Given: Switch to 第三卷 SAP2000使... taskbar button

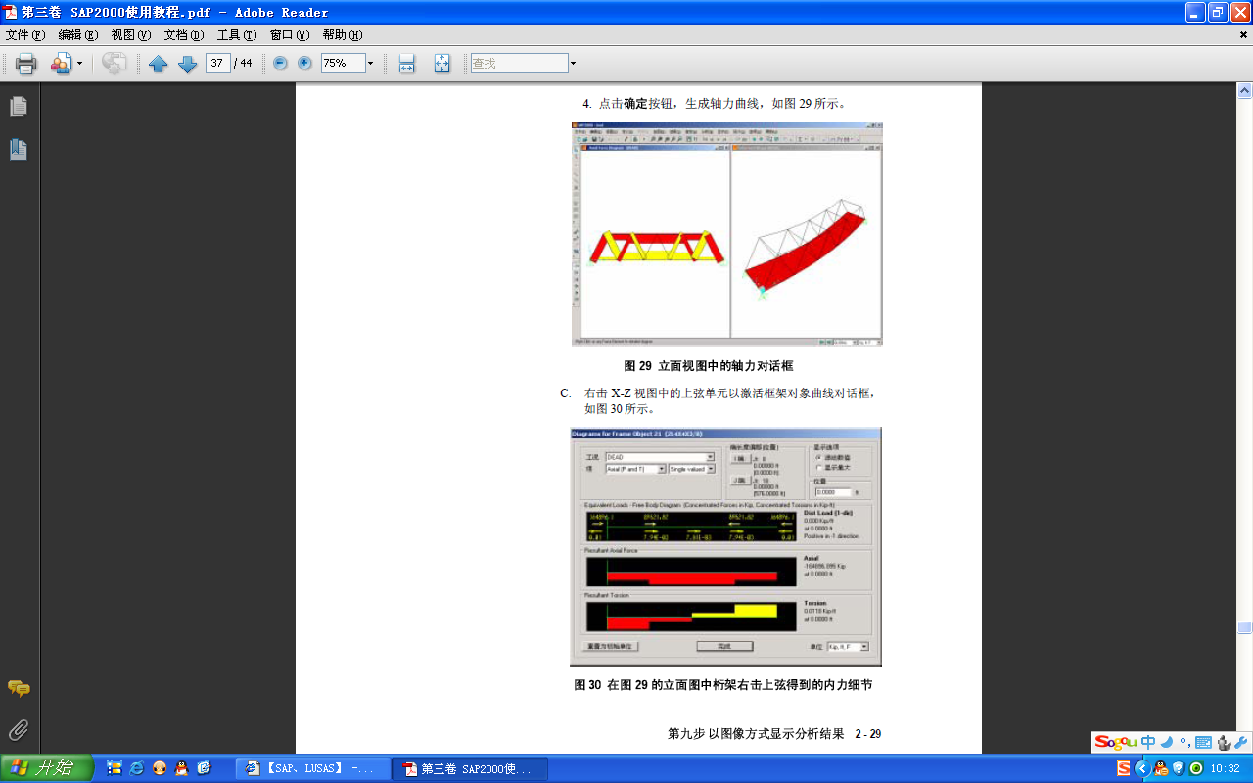Looking at the screenshot, I should point(470,769).
